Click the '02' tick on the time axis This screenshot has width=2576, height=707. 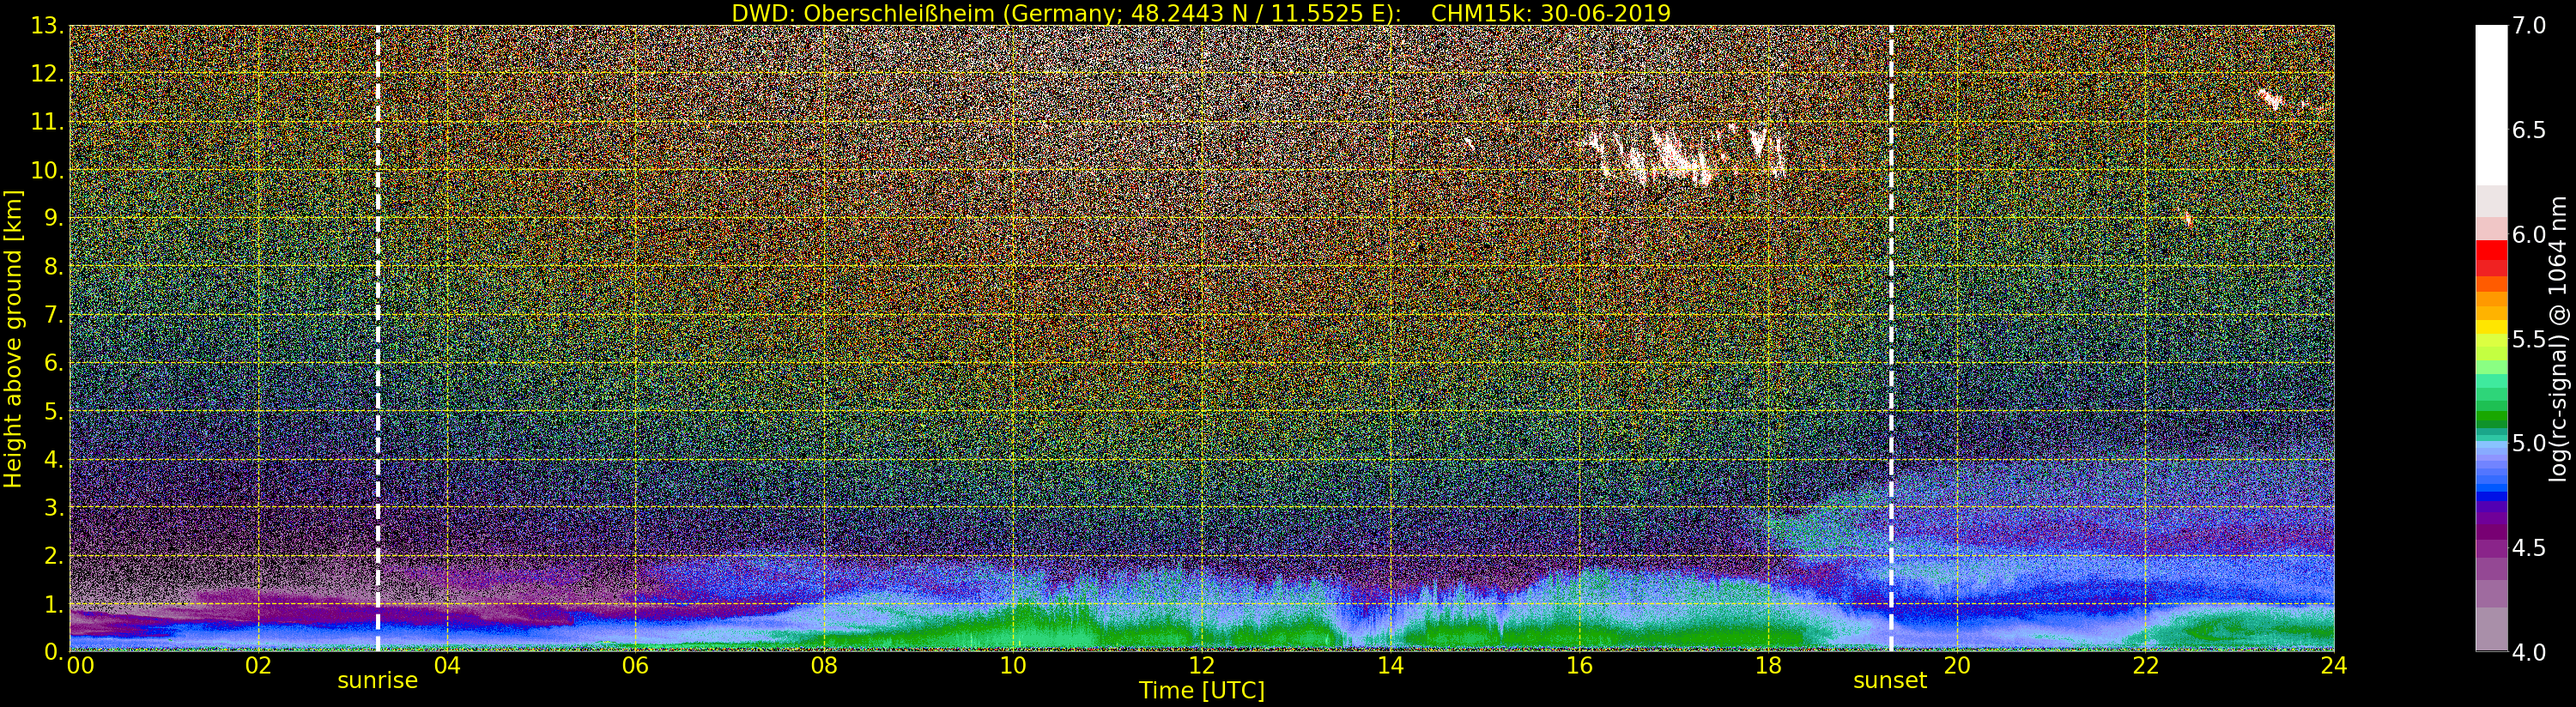(x=258, y=665)
